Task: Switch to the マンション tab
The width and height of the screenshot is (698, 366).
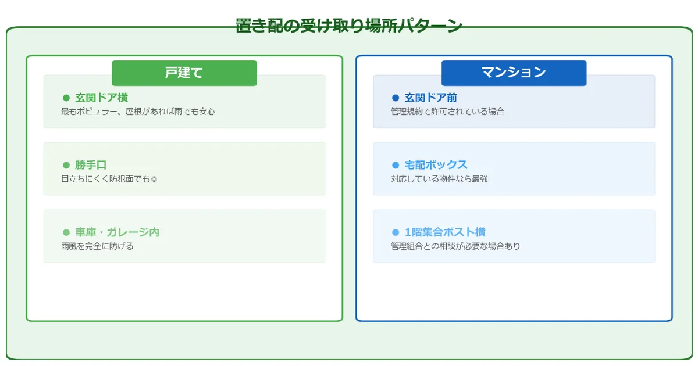Action: point(514,73)
